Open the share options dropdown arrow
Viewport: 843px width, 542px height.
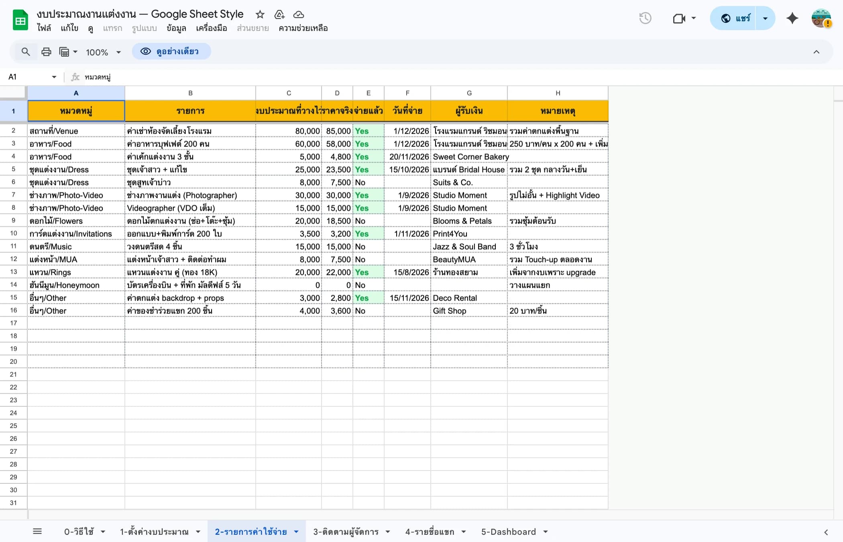(765, 18)
